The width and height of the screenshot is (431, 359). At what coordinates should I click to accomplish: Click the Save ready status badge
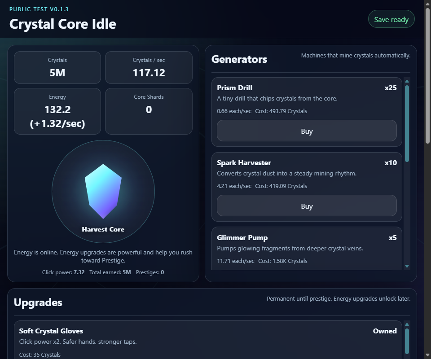[x=391, y=19]
